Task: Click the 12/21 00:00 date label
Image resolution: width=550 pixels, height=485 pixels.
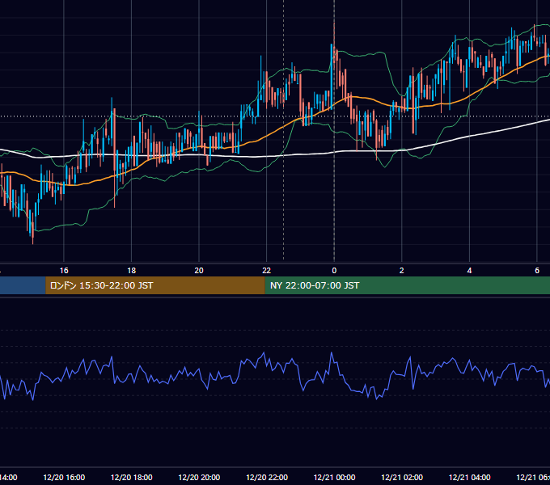Action: [x=334, y=477]
